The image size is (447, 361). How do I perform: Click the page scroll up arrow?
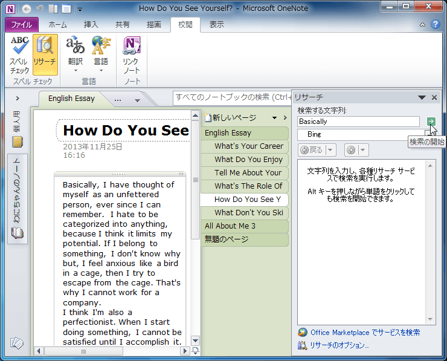coord(195,116)
